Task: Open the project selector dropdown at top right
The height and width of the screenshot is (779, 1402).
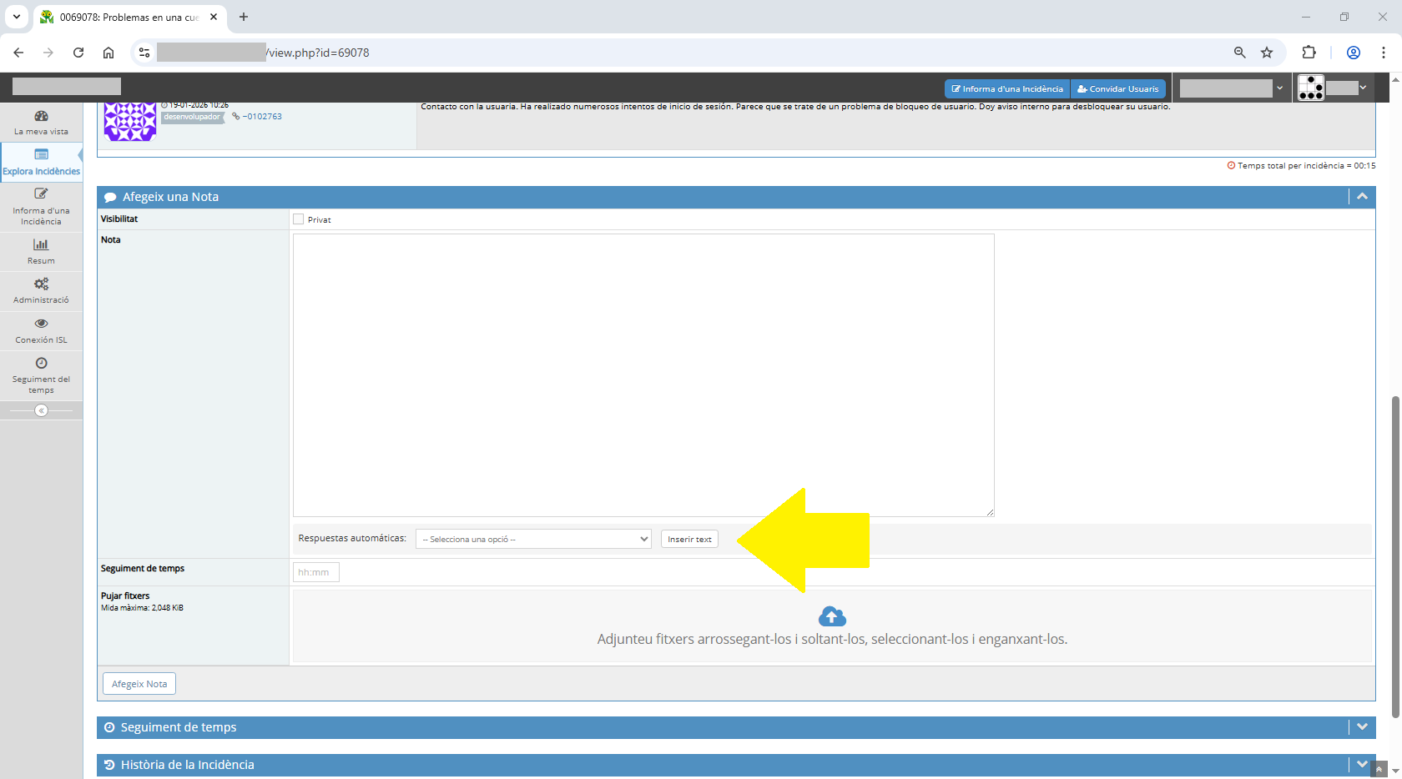Action: click(1232, 88)
